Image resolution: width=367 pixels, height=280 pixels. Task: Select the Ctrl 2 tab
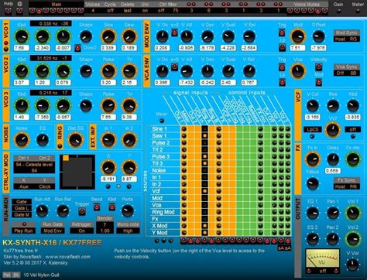point(44,158)
